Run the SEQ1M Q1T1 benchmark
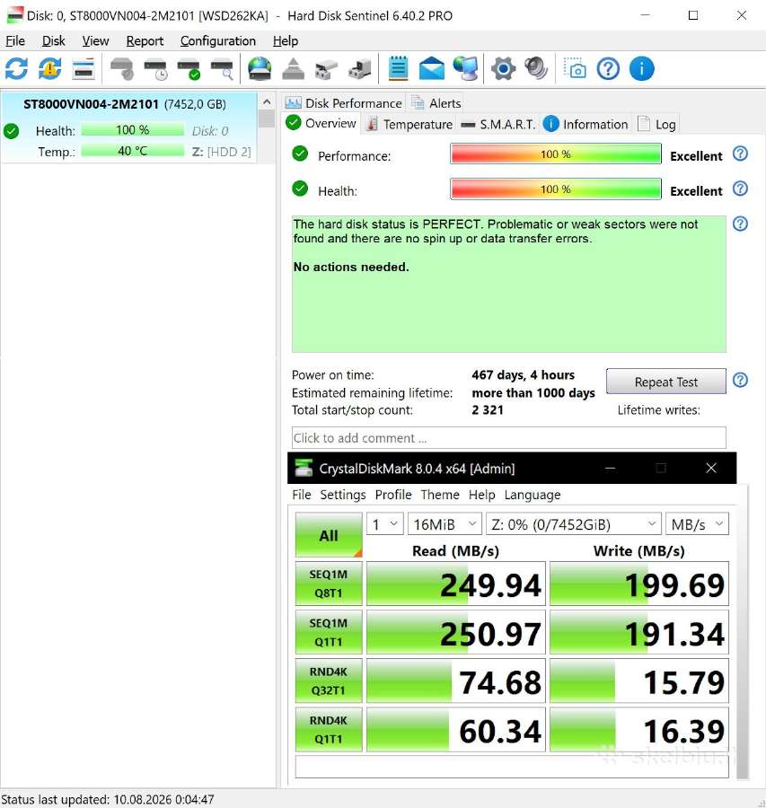This screenshot has height=808, width=766. click(329, 632)
